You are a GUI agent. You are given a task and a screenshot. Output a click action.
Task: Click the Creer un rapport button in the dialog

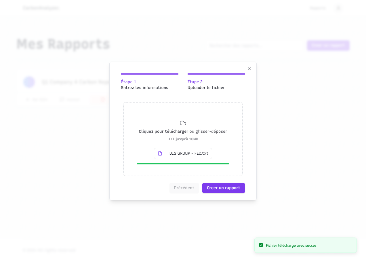(x=223, y=188)
